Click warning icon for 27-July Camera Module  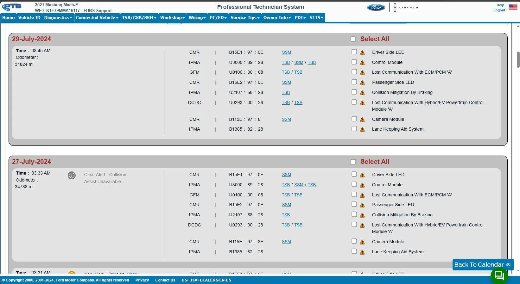pos(362,242)
